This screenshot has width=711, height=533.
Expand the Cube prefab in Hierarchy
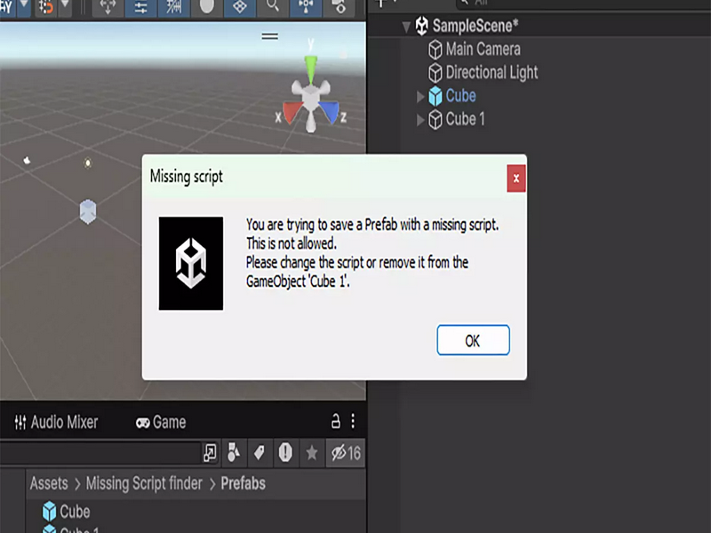tap(420, 97)
